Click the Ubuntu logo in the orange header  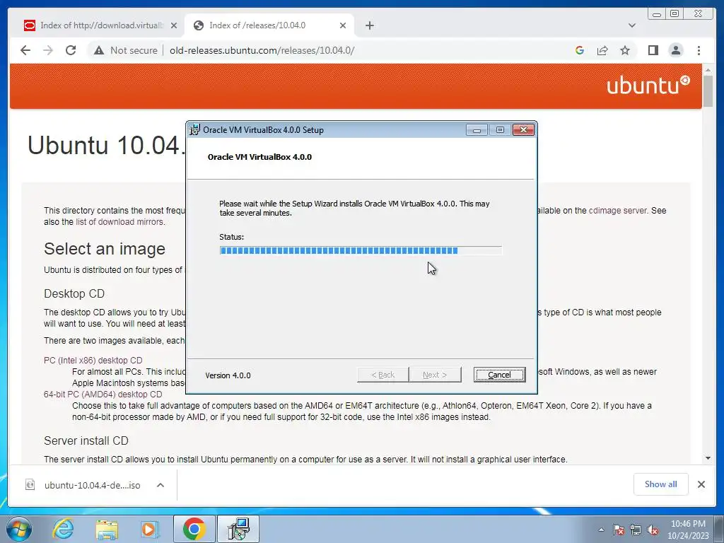(x=648, y=86)
